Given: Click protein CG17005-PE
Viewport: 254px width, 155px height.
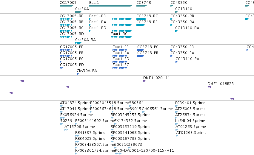Looking at the screenshot, I should tap(72, 47).
